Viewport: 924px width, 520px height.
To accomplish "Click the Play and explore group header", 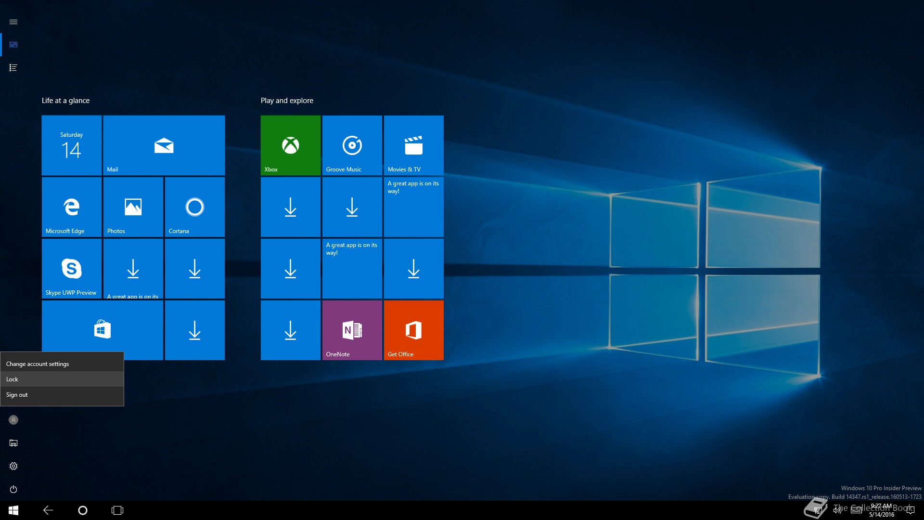I will pyautogui.click(x=287, y=101).
